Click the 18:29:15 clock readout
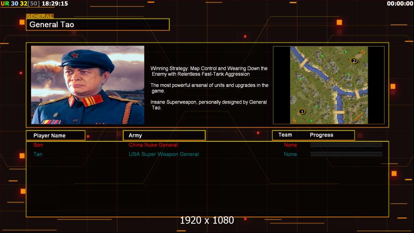 click(x=55, y=3)
